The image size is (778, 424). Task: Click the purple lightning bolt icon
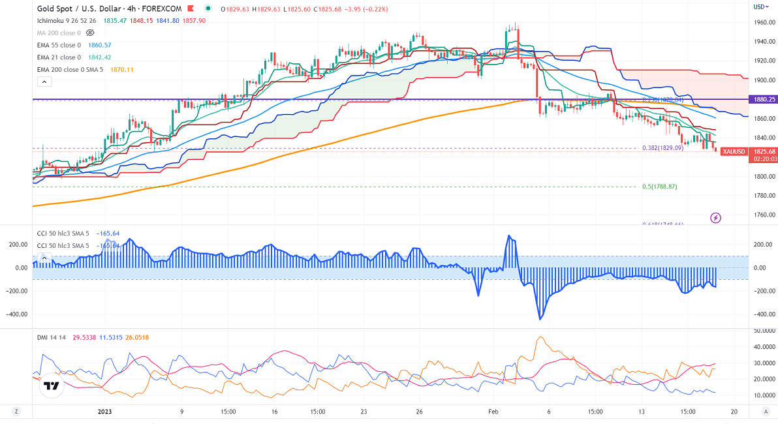coord(715,217)
